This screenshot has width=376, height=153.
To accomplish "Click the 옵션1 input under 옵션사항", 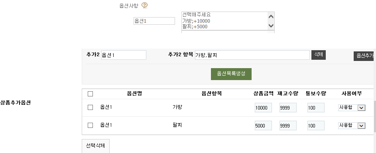I will [x=154, y=21].
